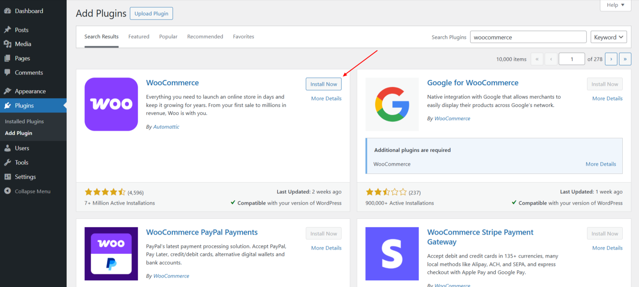Open the Popular plugins tab
639x287 pixels.
(168, 37)
